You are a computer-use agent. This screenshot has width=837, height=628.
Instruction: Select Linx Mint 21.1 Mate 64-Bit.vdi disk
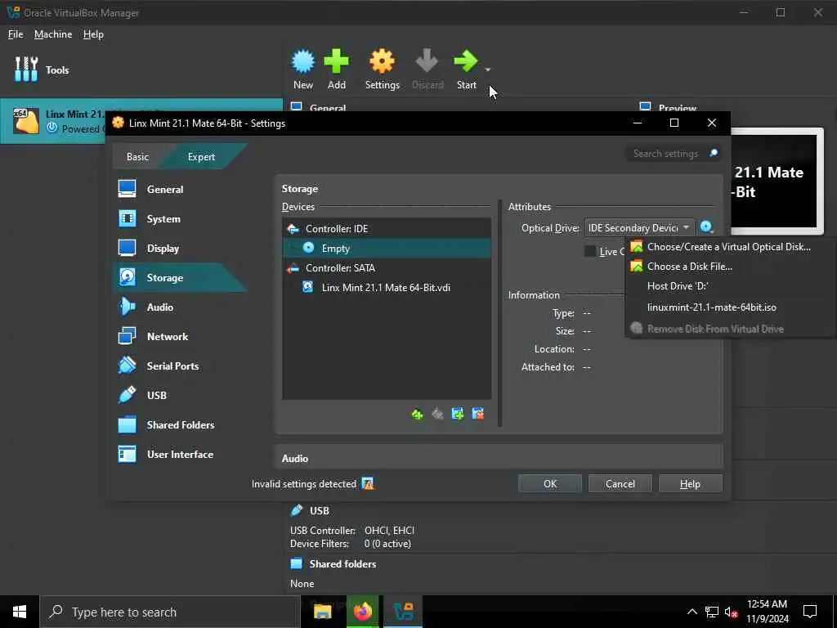point(387,287)
